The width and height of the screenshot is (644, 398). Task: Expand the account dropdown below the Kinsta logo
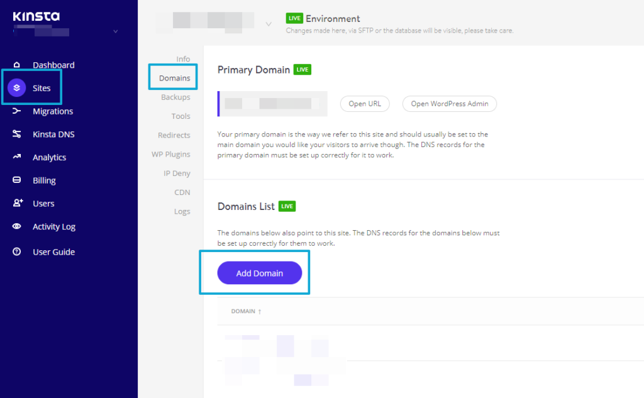[x=116, y=30]
